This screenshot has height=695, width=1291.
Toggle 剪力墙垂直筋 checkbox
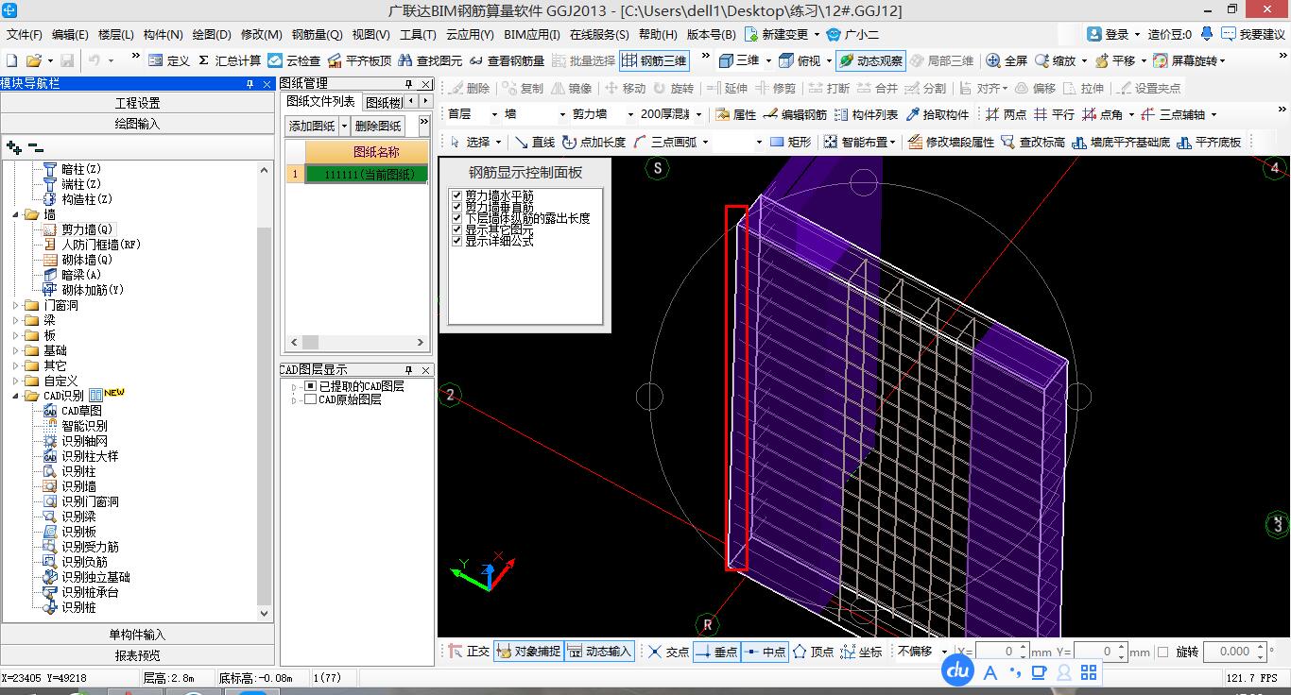coord(457,207)
